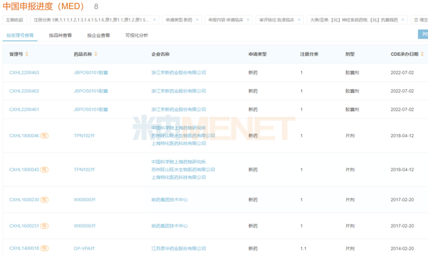
Task: Open WX0005片 in the CXHL1600231 row
Action: click(84, 226)
